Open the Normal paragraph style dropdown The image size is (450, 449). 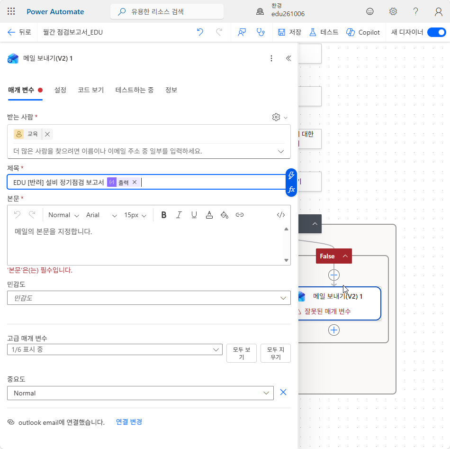pos(63,215)
